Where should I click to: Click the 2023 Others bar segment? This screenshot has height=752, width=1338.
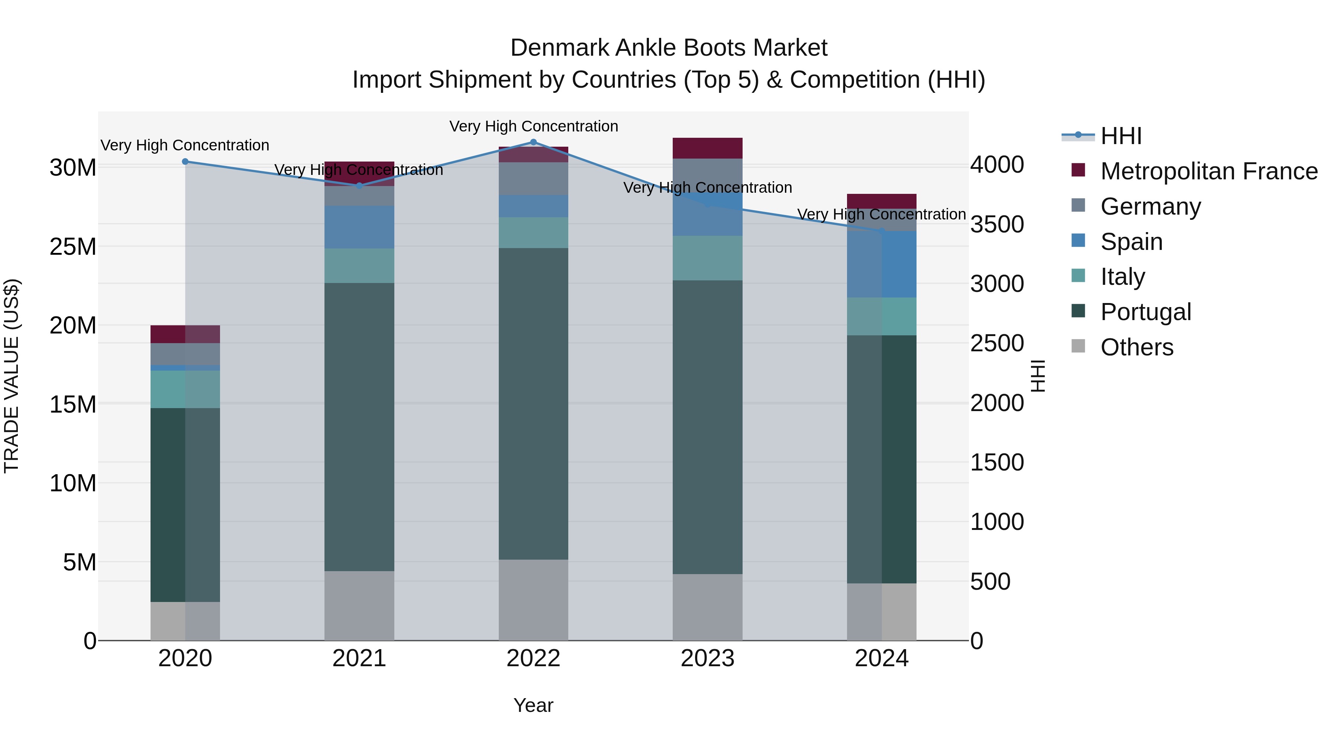[x=707, y=607]
